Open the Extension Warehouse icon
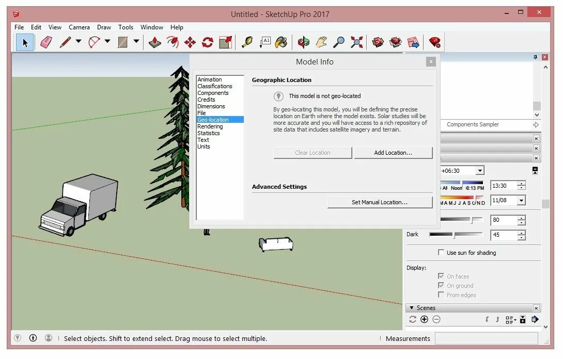 pos(395,43)
